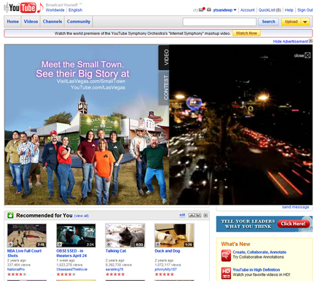Add Duck and Dog video to QuickList
The image size is (317, 281).
pyautogui.click(x=158, y=244)
